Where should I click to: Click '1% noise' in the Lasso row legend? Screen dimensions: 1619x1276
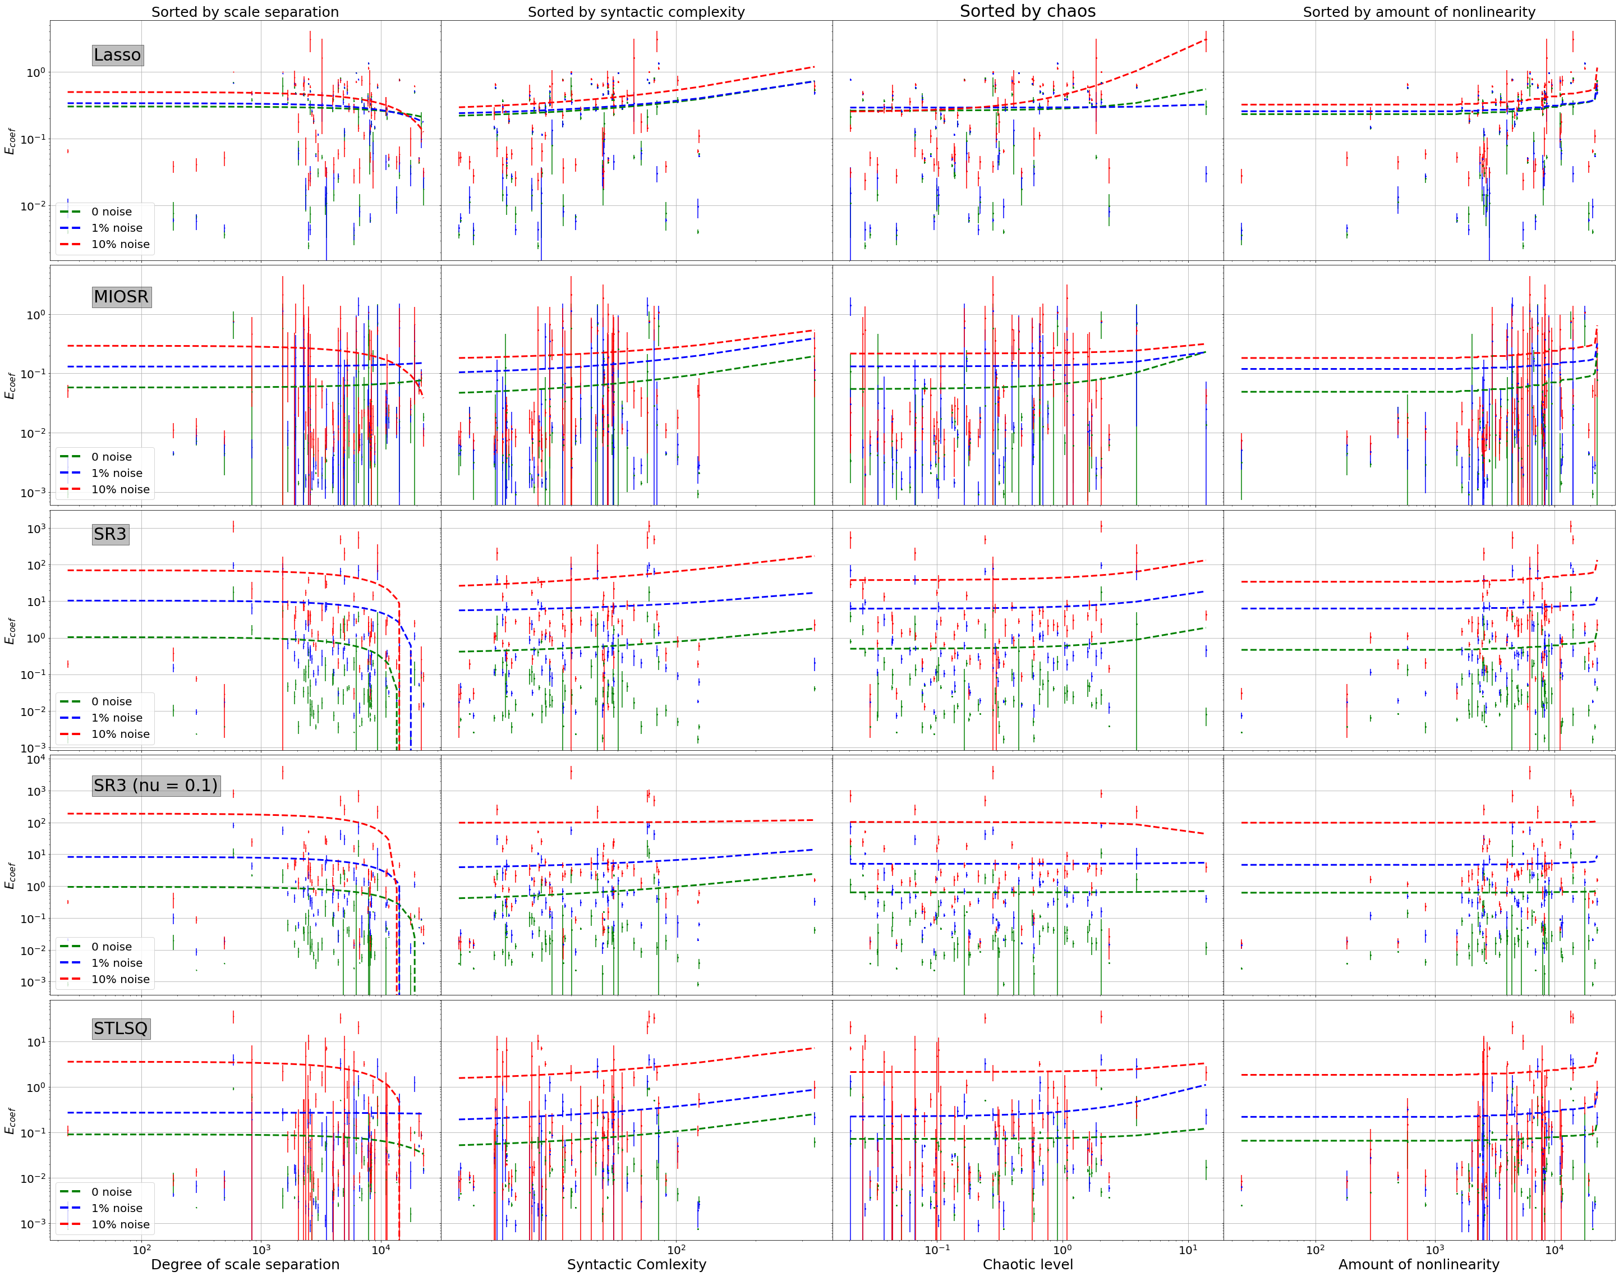117,228
